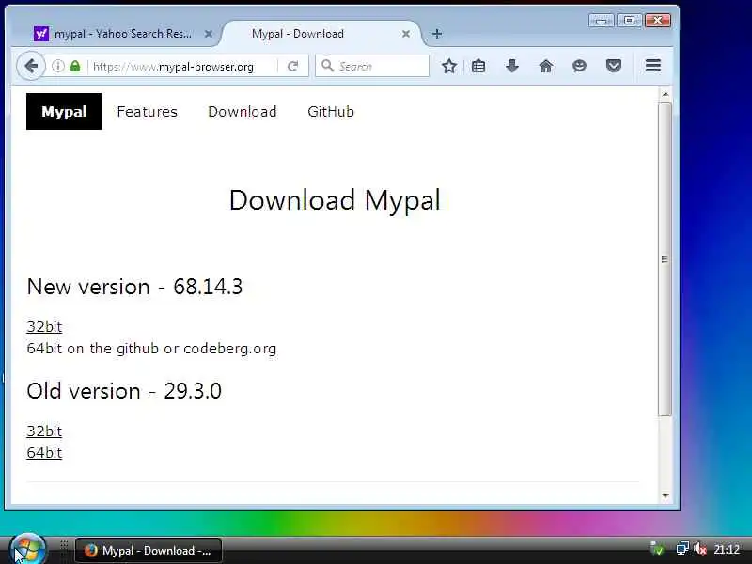752x564 pixels.
Task: Click the magnifier icon in search box
Action: (327, 66)
